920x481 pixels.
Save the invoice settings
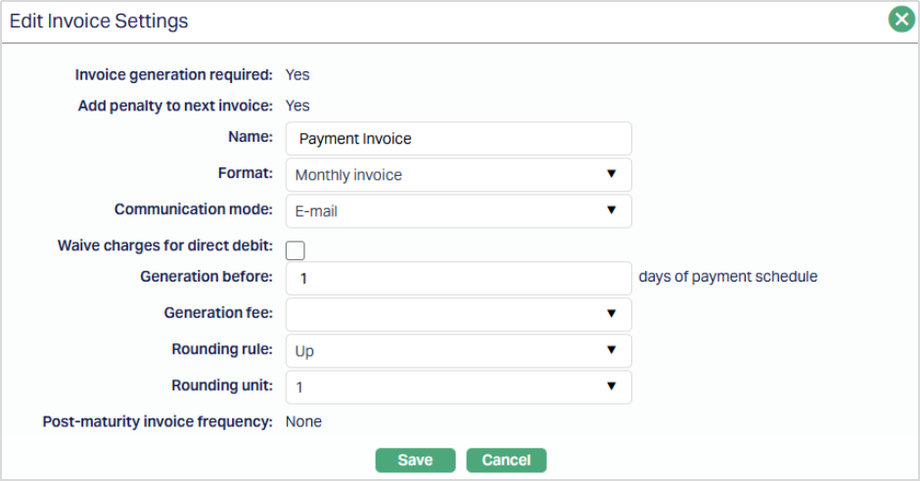pos(415,460)
